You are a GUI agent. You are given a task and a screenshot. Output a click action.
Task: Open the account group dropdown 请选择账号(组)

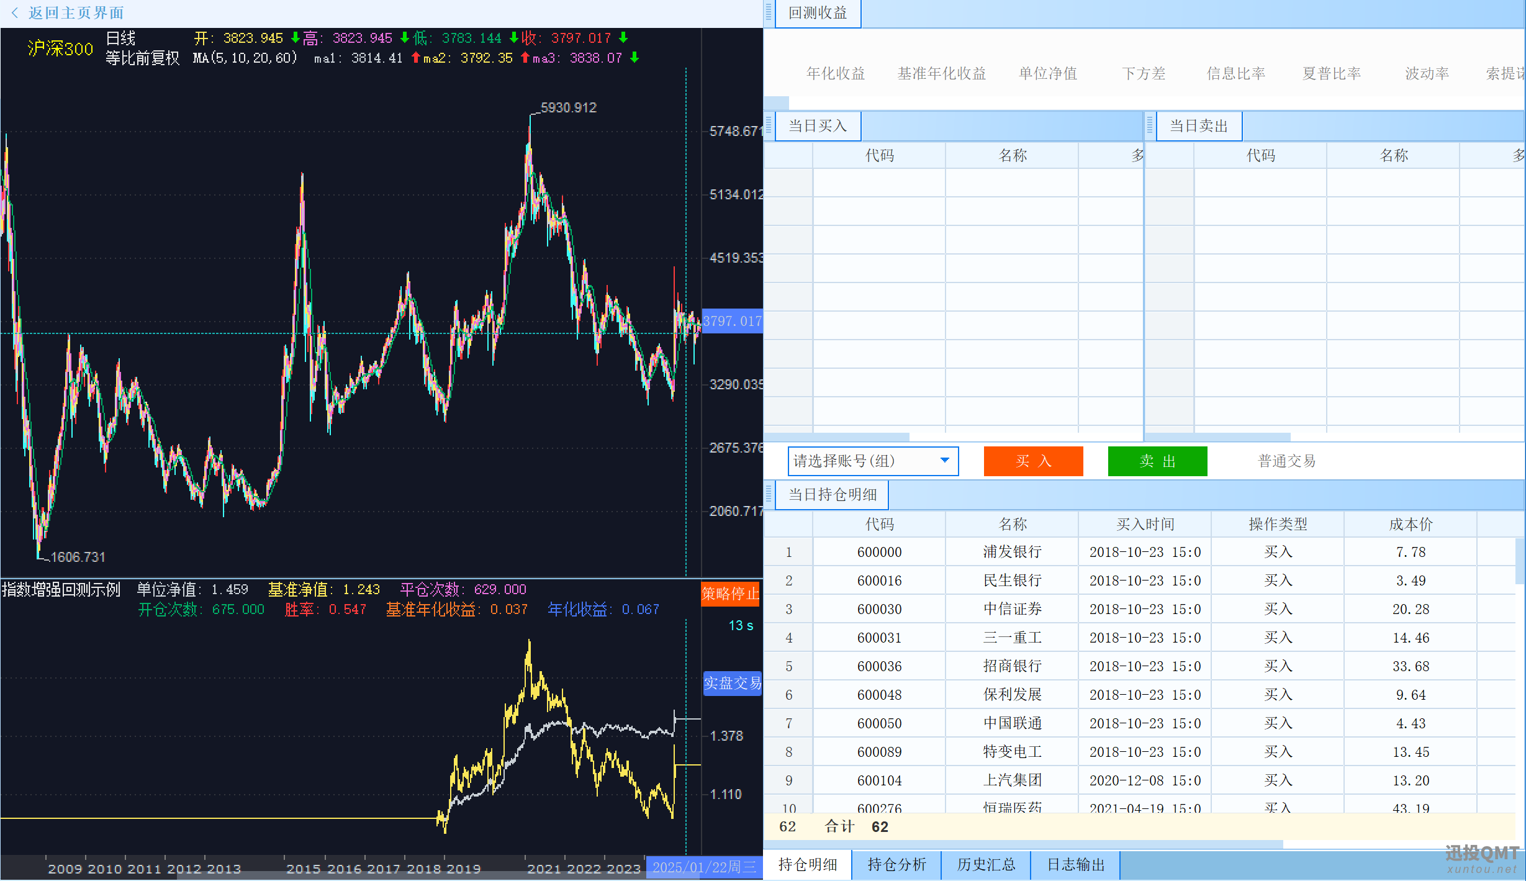[x=873, y=461]
